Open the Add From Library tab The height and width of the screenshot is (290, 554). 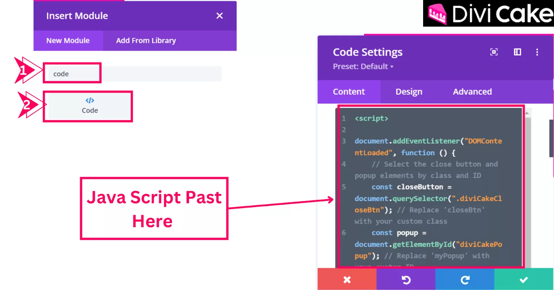(x=146, y=40)
